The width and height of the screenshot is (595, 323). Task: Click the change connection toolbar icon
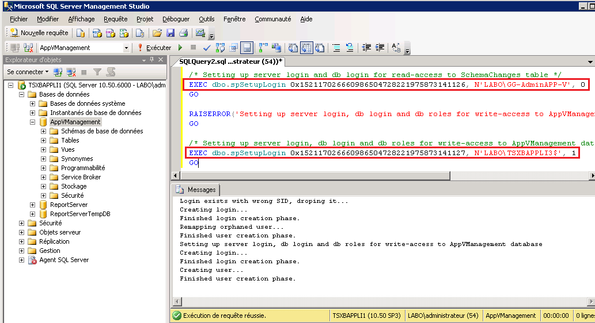(28, 48)
